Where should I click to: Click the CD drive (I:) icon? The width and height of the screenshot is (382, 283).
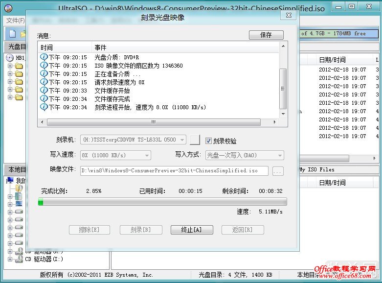(x=19, y=259)
